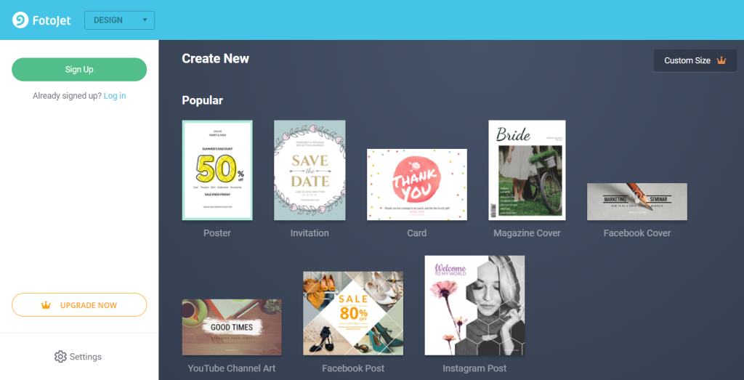Screen dimensions: 744x380
Task: Open the Thank You Card thumbnail
Action: (x=417, y=184)
